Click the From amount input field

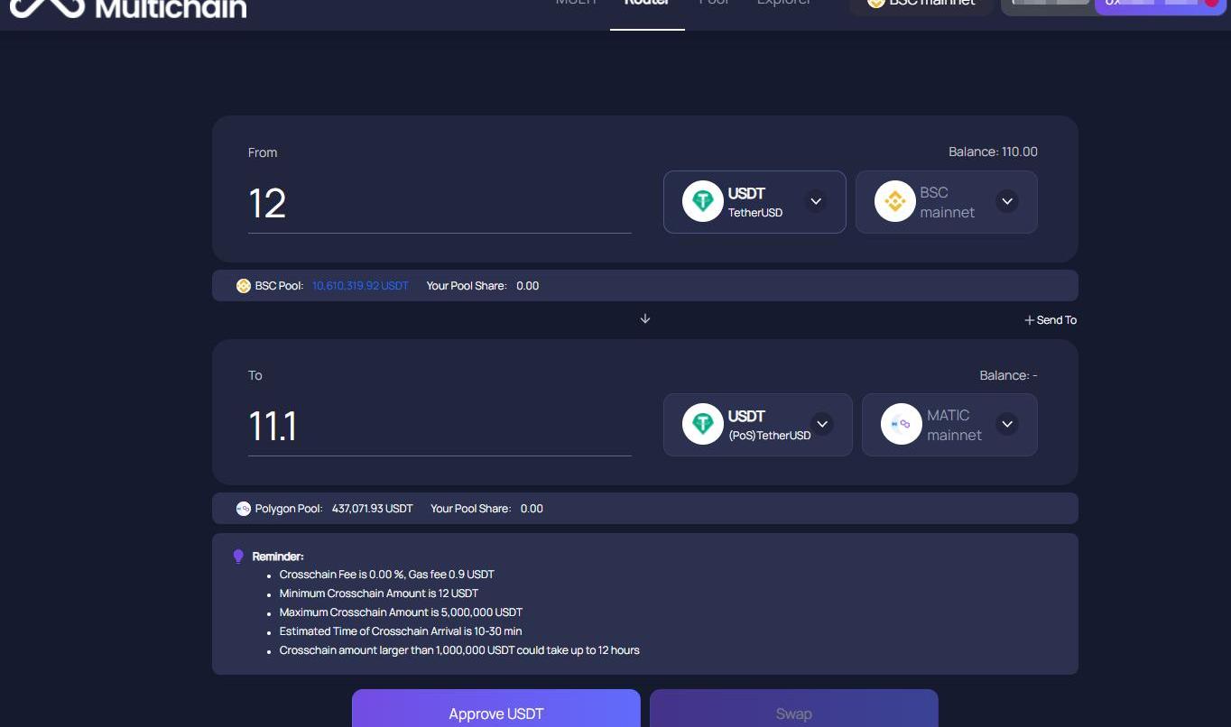440,204
